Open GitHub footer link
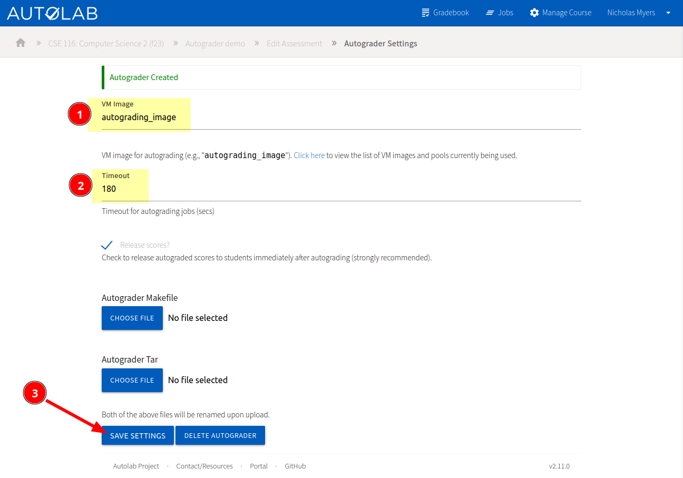Screen dimensions: 683x478 coord(295,466)
